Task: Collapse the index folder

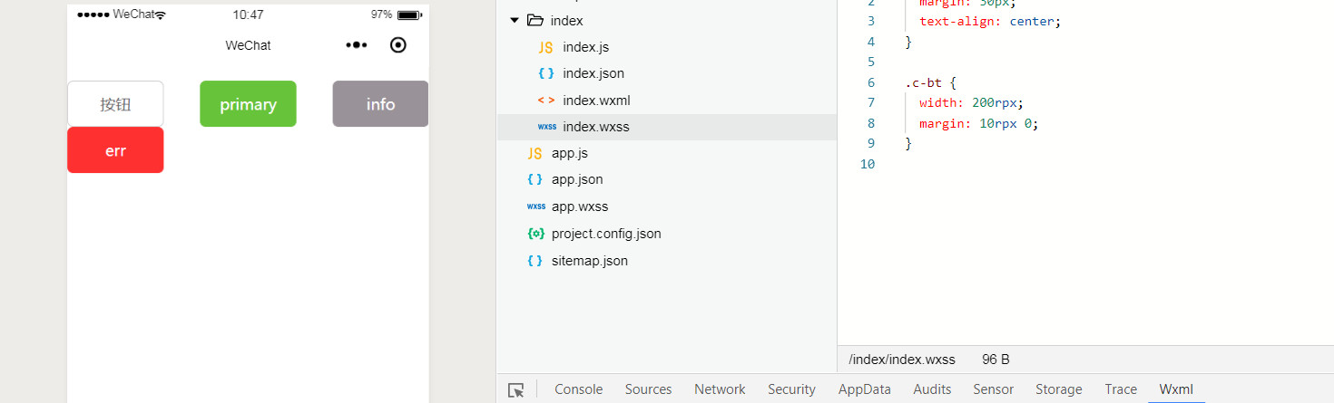Action: coord(515,21)
